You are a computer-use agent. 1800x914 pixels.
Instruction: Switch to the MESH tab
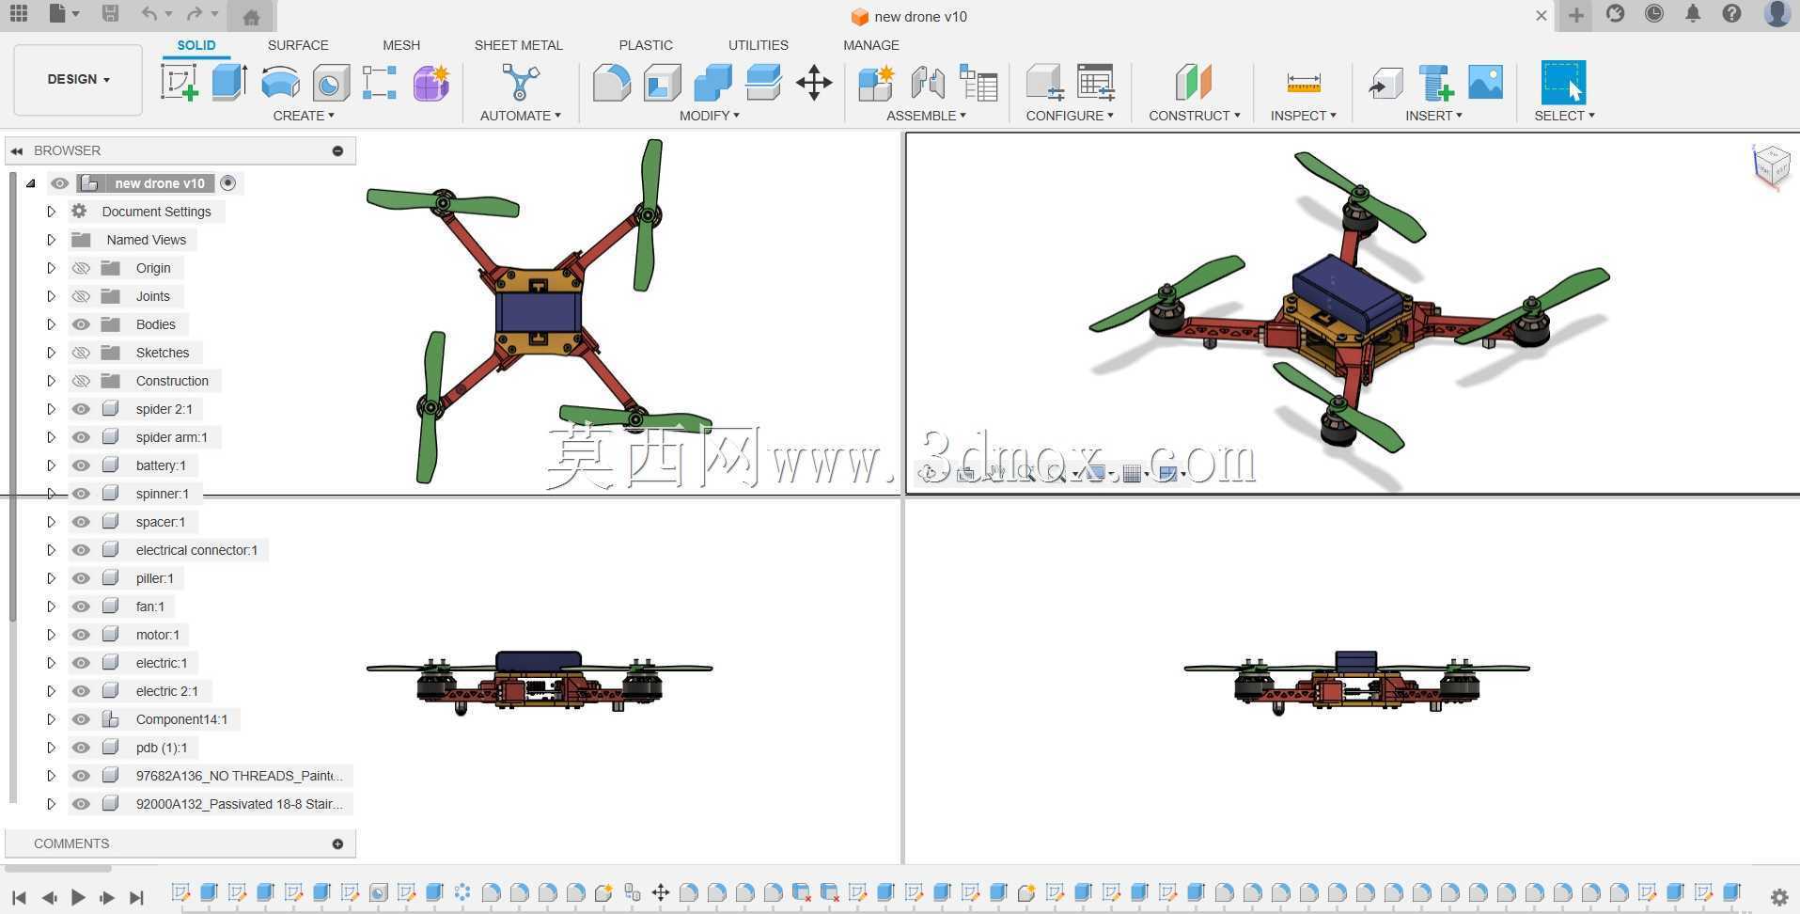click(401, 45)
